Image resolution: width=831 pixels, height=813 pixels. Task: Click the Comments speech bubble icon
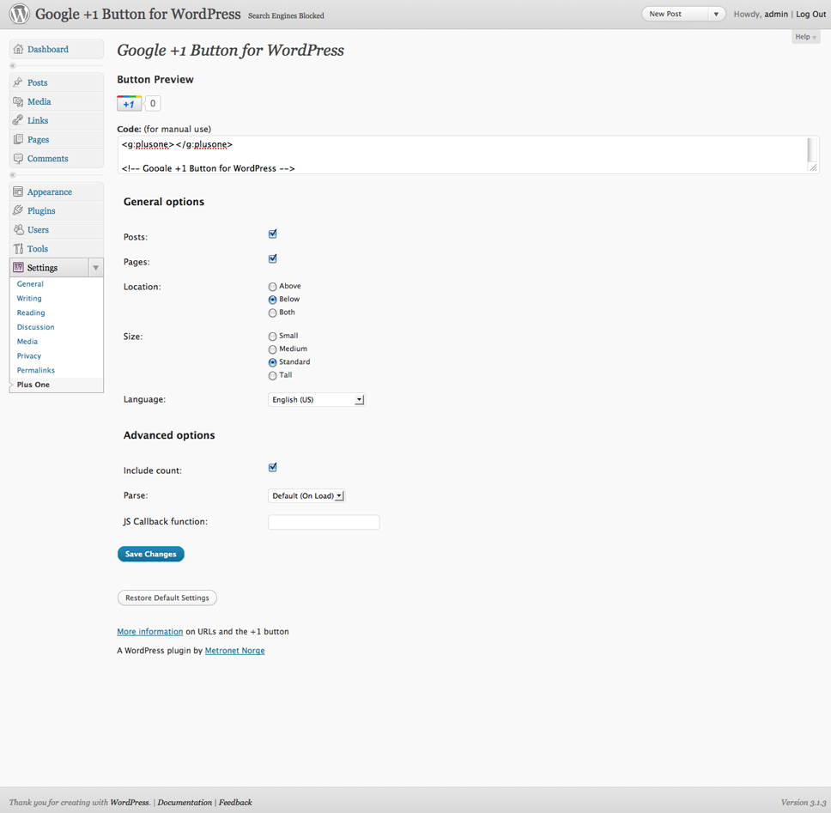[18, 159]
